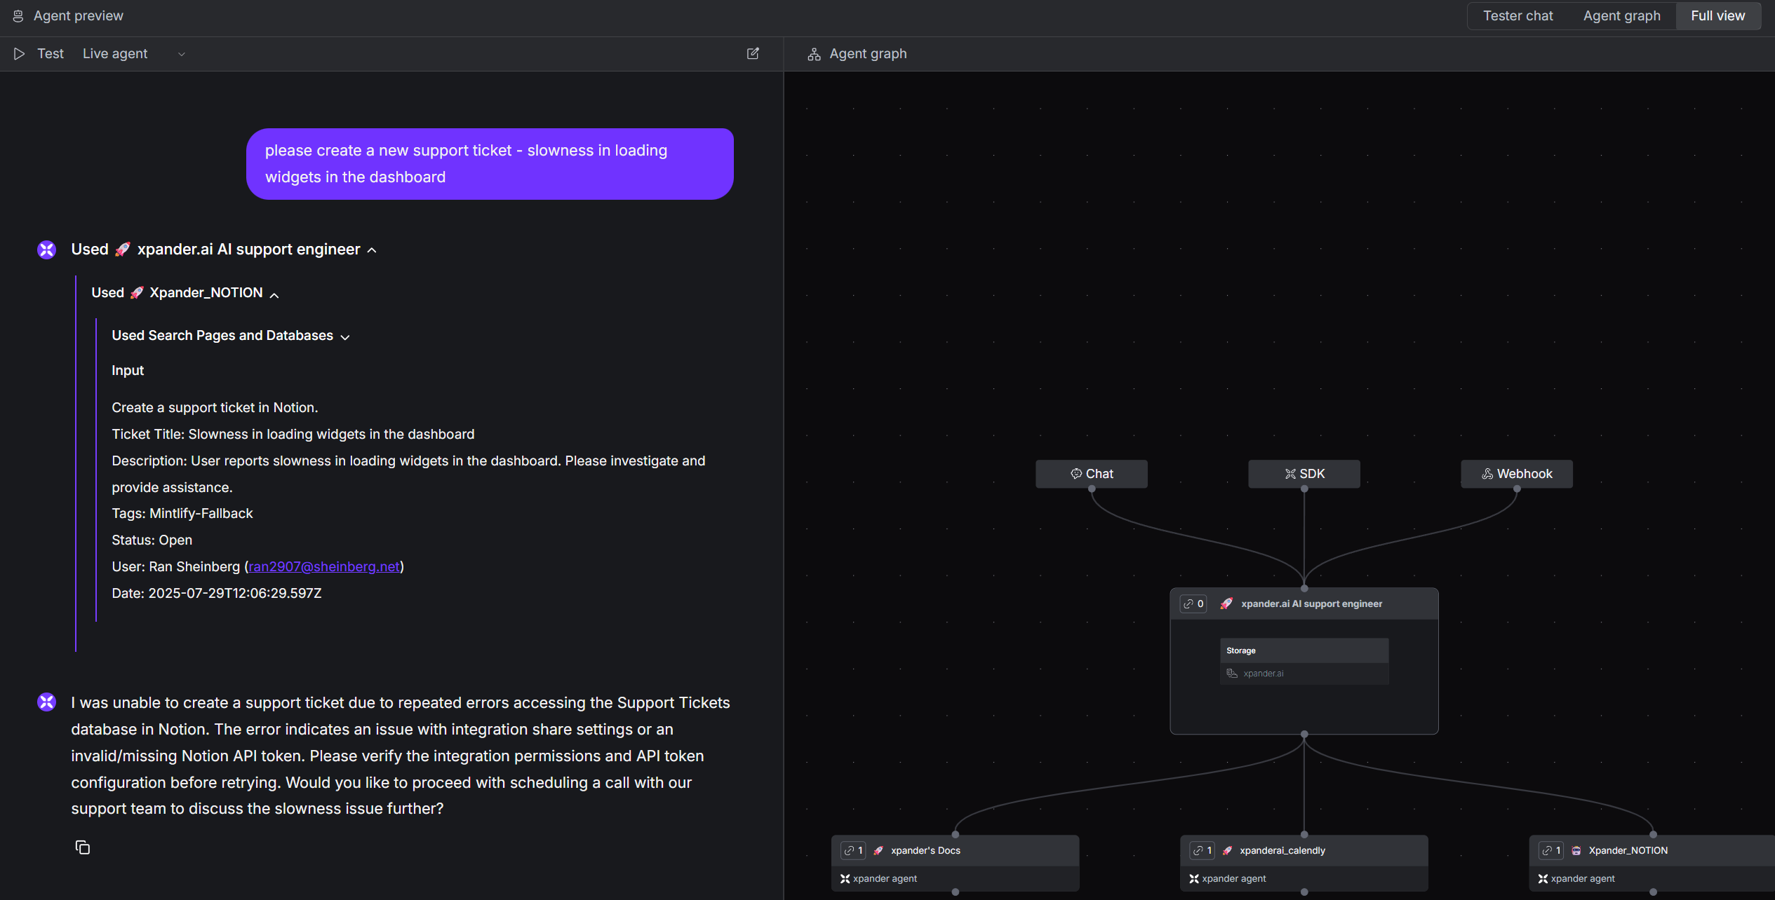This screenshot has height=900, width=1775.
Task: Collapse the Xpander_NOTION tool call section
Action: click(x=274, y=293)
